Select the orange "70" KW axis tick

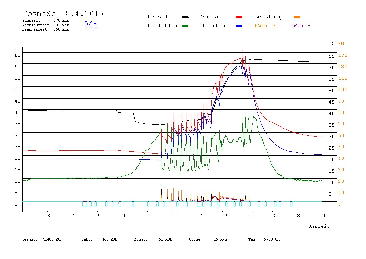pos(341,124)
